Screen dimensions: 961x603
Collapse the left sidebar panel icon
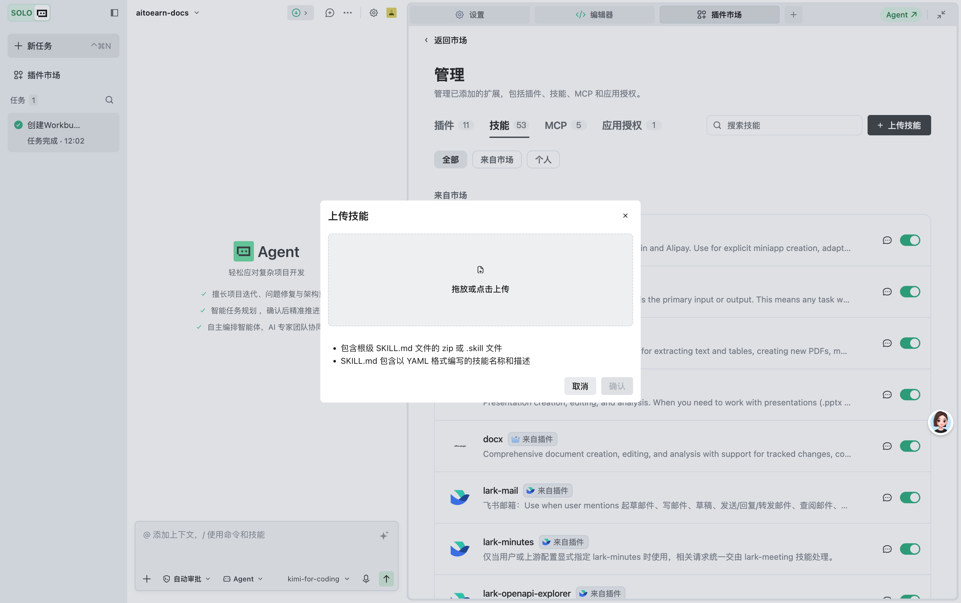click(x=114, y=13)
